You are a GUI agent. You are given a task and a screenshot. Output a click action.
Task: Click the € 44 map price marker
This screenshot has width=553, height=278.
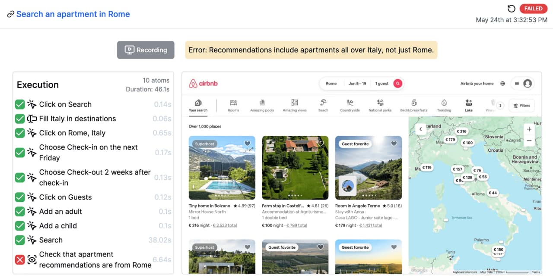(493, 193)
